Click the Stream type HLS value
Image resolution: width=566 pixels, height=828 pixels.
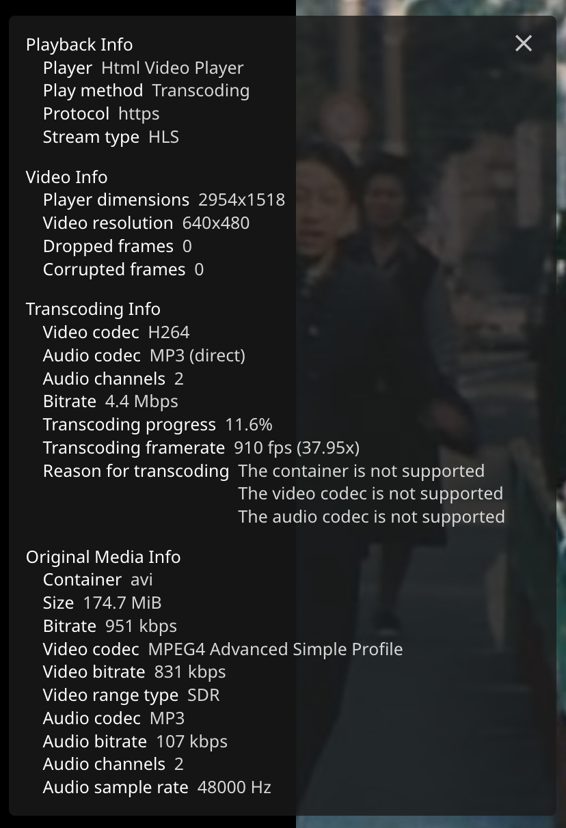point(163,137)
